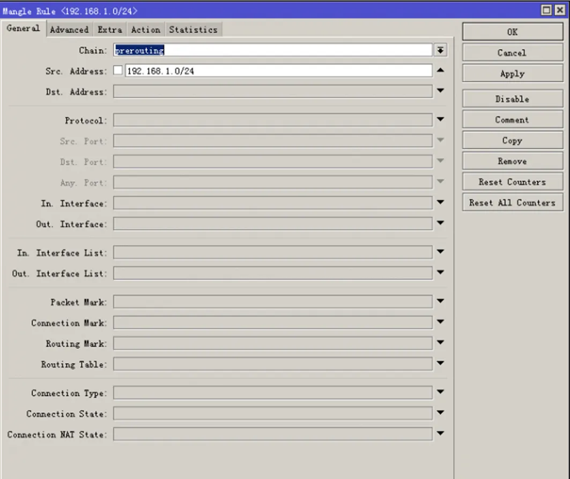Image resolution: width=570 pixels, height=479 pixels.
Task: Open the Extra tab
Action: coord(110,30)
